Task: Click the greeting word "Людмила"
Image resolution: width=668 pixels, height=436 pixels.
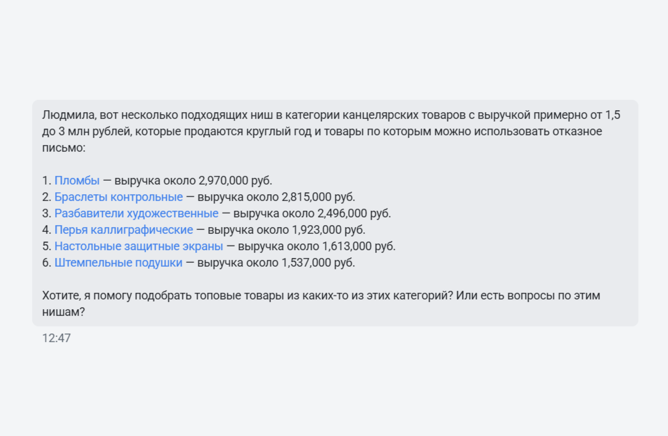Action: point(69,115)
